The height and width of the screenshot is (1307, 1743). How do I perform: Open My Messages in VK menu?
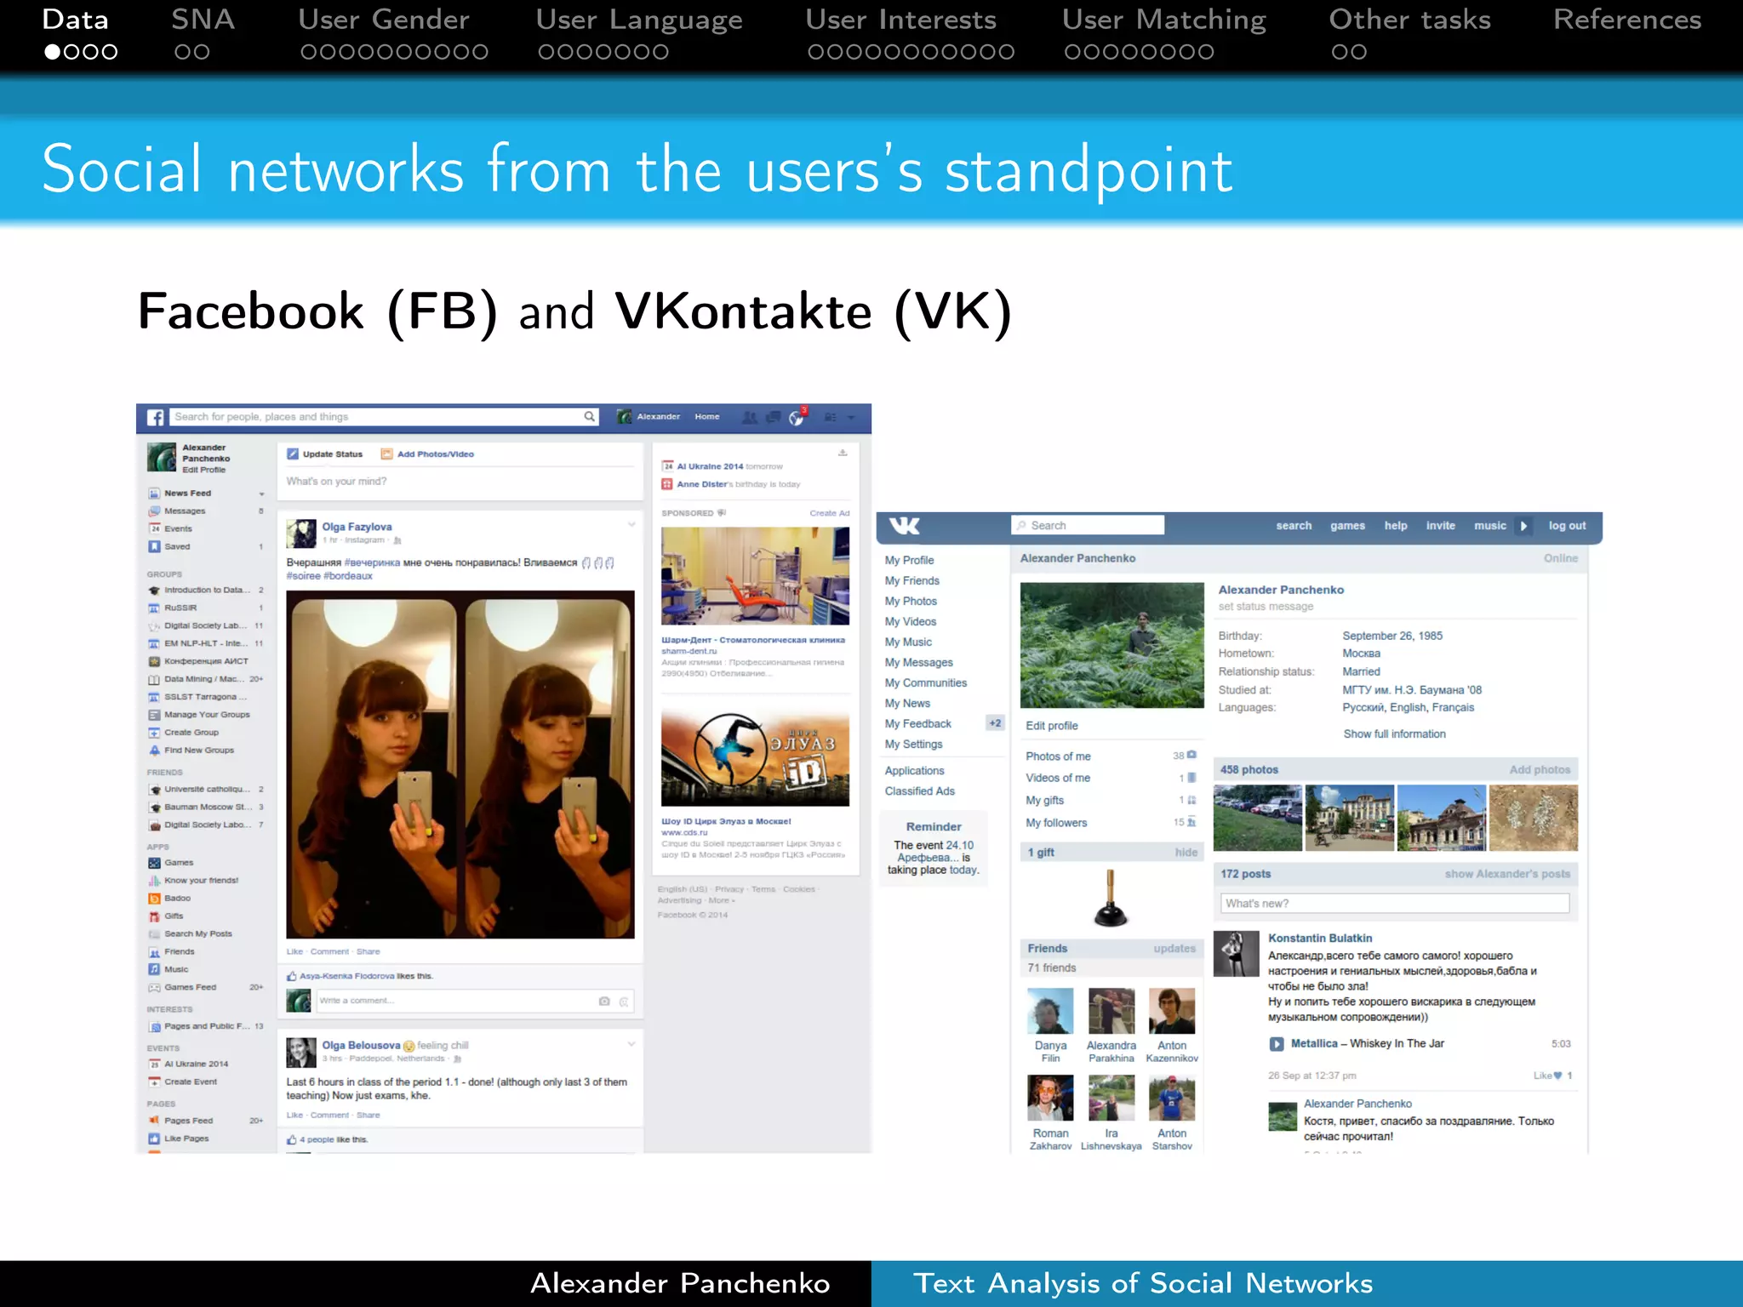918,663
